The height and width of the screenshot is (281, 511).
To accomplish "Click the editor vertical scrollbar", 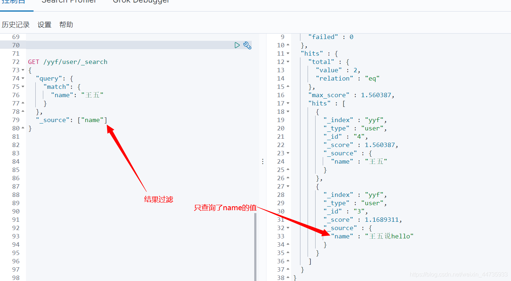I will point(255,247).
